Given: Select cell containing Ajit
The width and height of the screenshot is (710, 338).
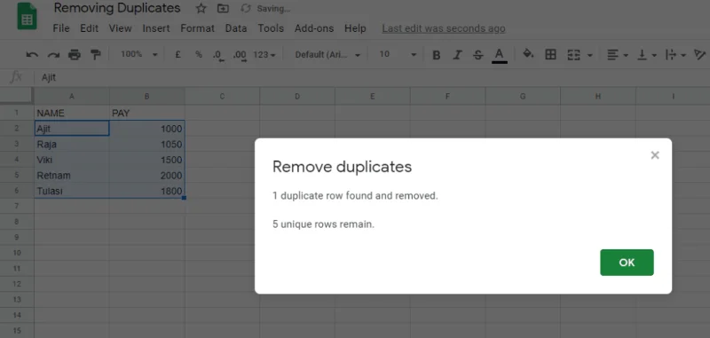Looking at the screenshot, I should pyautogui.click(x=72, y=129).
